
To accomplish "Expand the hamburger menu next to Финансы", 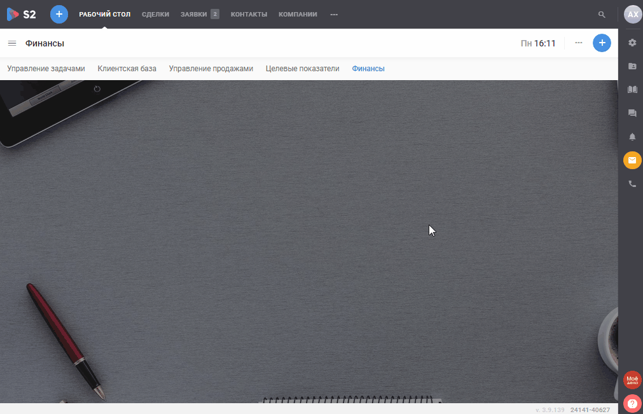I will tap(12, 43).
